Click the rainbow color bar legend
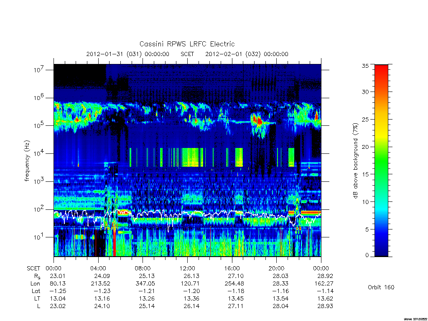This screenshot has width=428, height=321. (x=381, y=160)
